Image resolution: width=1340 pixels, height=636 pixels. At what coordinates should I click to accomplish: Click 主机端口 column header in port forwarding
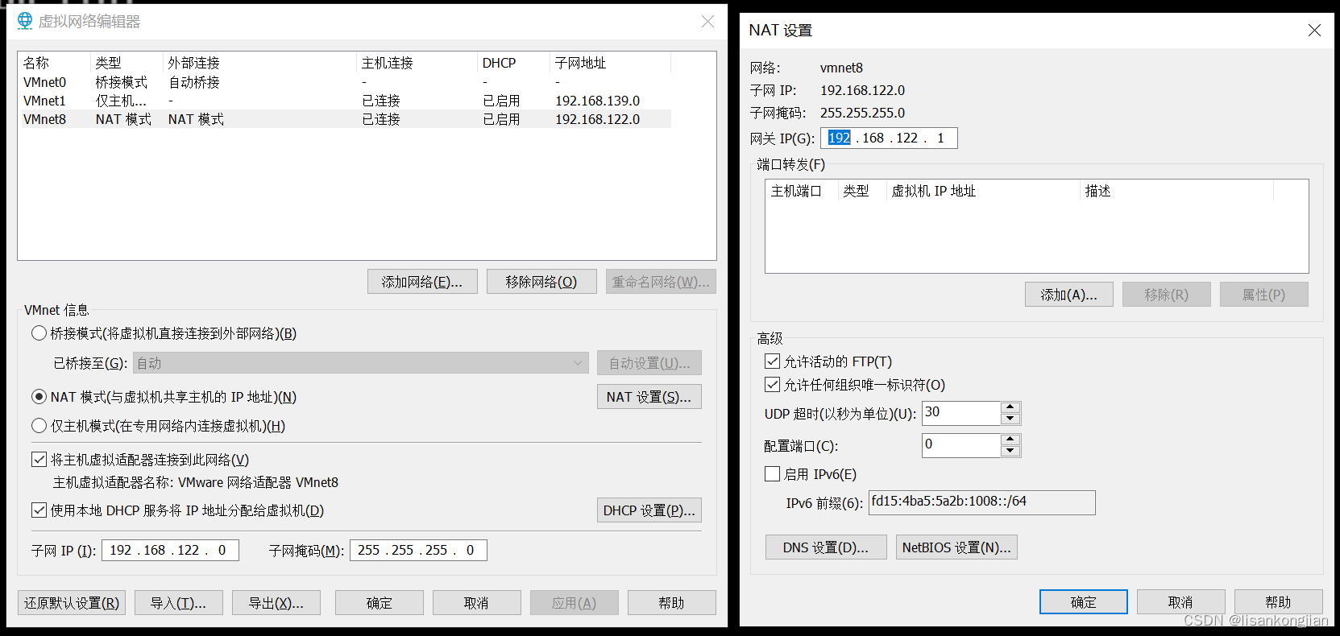(802, 191)
